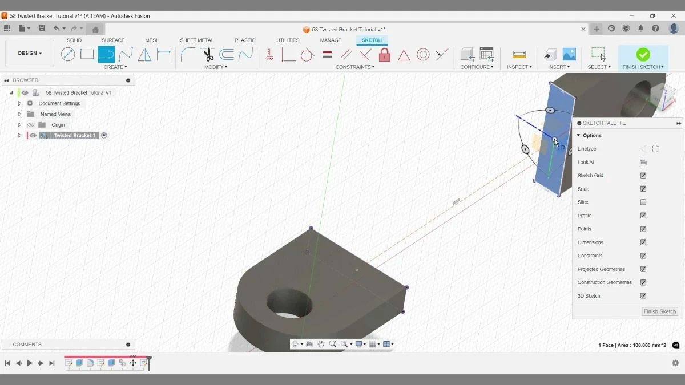
Task: Select the 2-Point Rectangle tool
Action: point(87,54)
